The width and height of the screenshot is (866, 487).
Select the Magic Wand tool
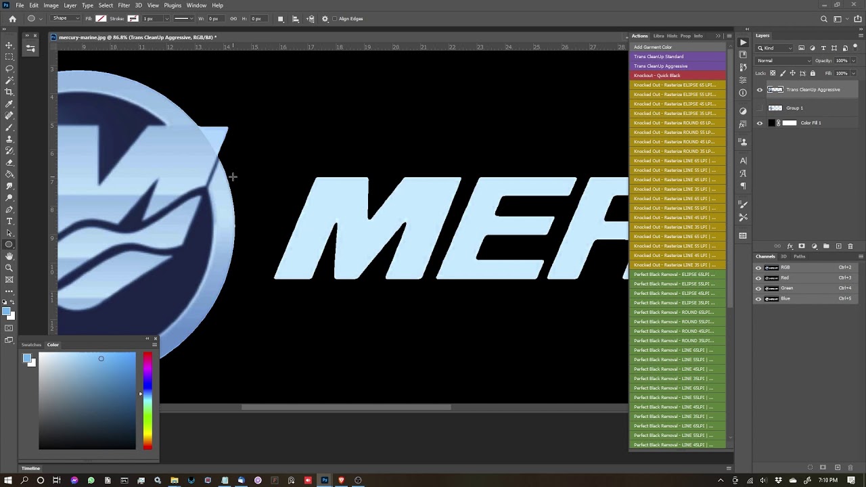click(x=9, y=80)
